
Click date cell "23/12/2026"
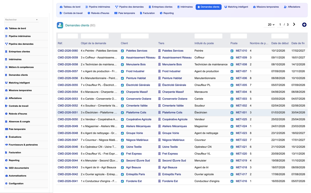(x=278, y=133)
